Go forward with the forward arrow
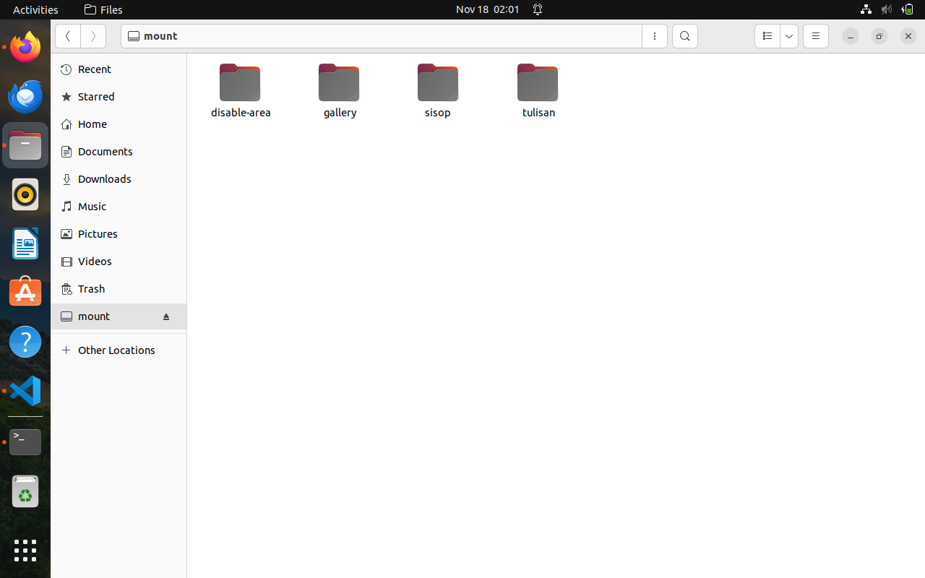This screenshot has height=578, width=925. (x=93, y=36)
